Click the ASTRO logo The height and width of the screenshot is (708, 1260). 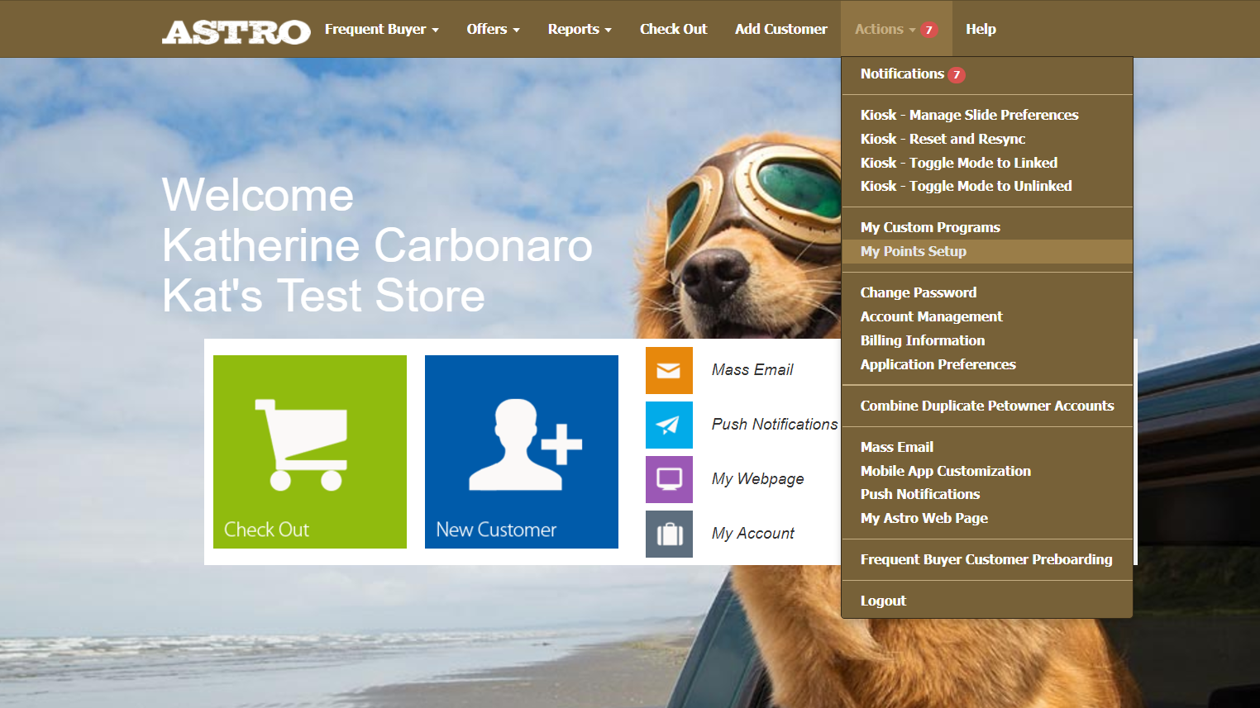(236, 31)
